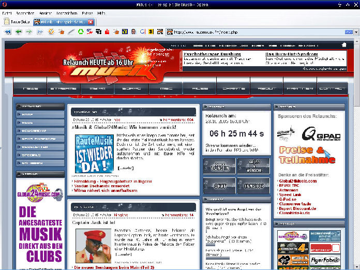Click the Grüße & Wünsche button
The height and width of the screenshot is (270, 360).
point(253,166)
